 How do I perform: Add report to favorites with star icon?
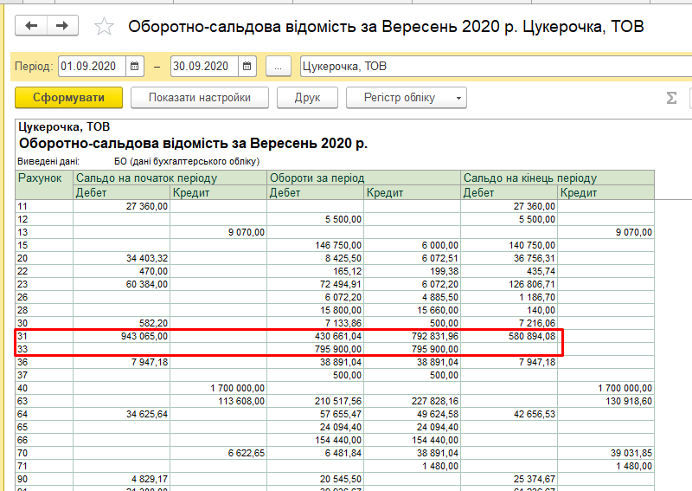pos(104,27)
